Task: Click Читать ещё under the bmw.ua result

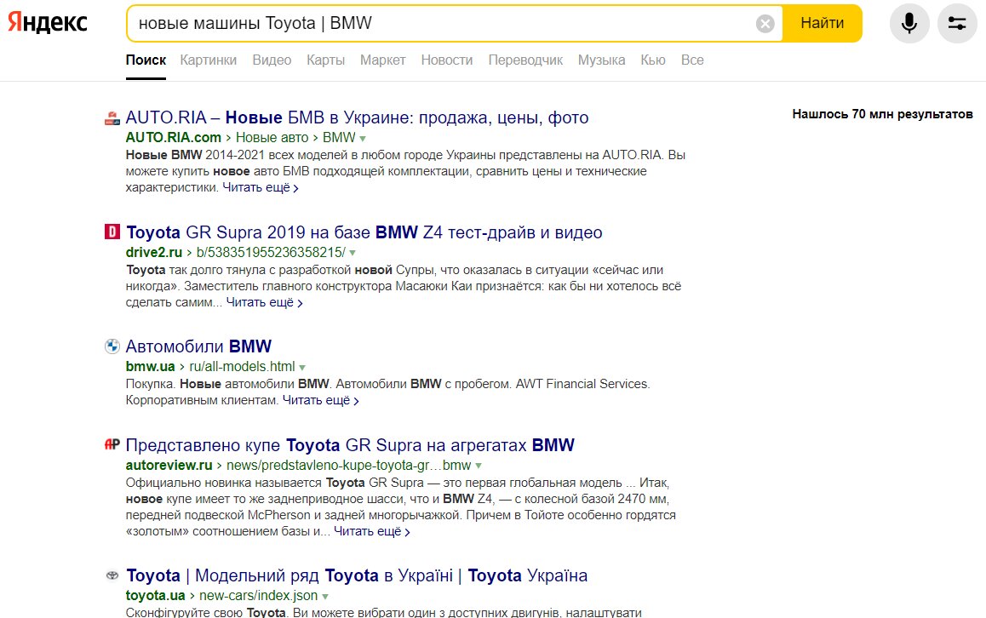Action: 321,400
